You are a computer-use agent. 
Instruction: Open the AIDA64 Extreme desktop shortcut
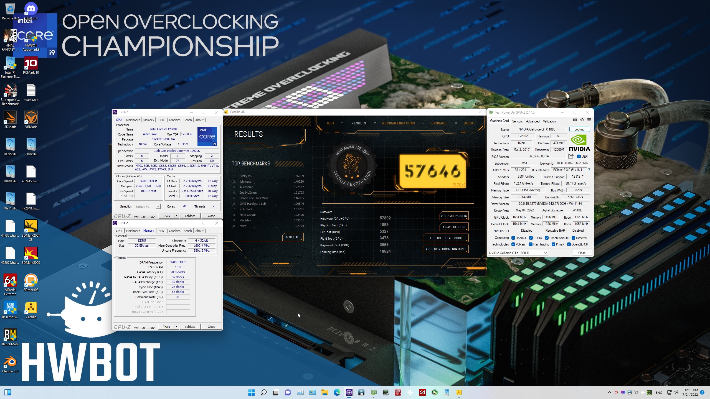10,285
